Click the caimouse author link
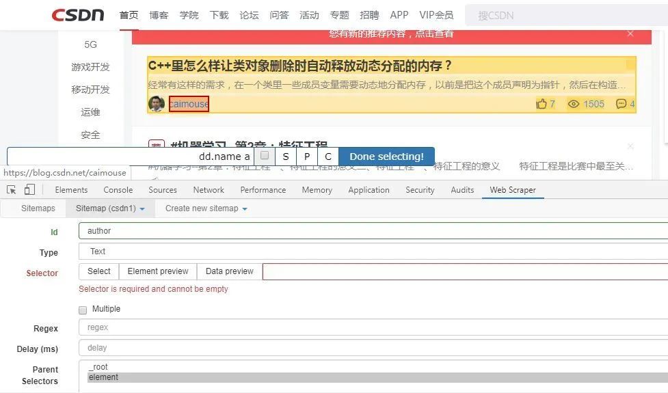Screen dimensions: 668x393 click(x=189, y=104)
